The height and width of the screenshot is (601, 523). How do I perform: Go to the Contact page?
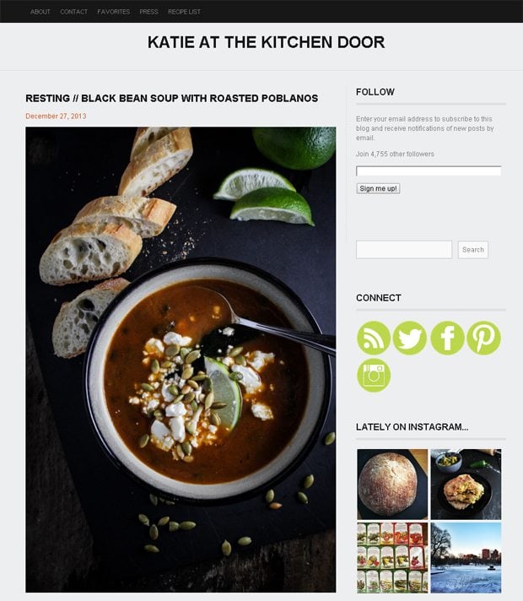tap(74, 12)
